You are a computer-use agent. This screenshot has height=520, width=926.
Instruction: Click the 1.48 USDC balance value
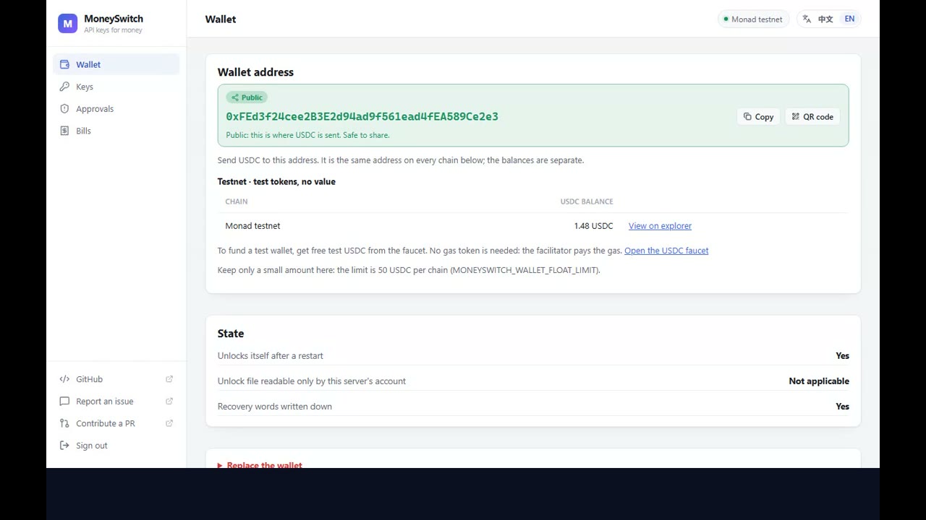coord(593,226)
